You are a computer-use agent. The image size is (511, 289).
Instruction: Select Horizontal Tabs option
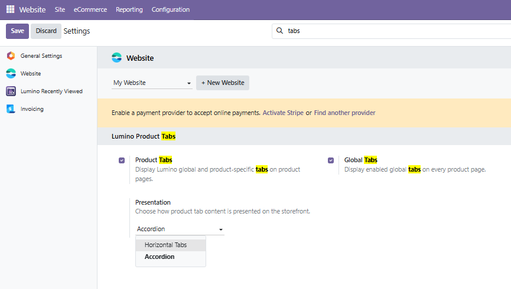[x=171, y=245]
